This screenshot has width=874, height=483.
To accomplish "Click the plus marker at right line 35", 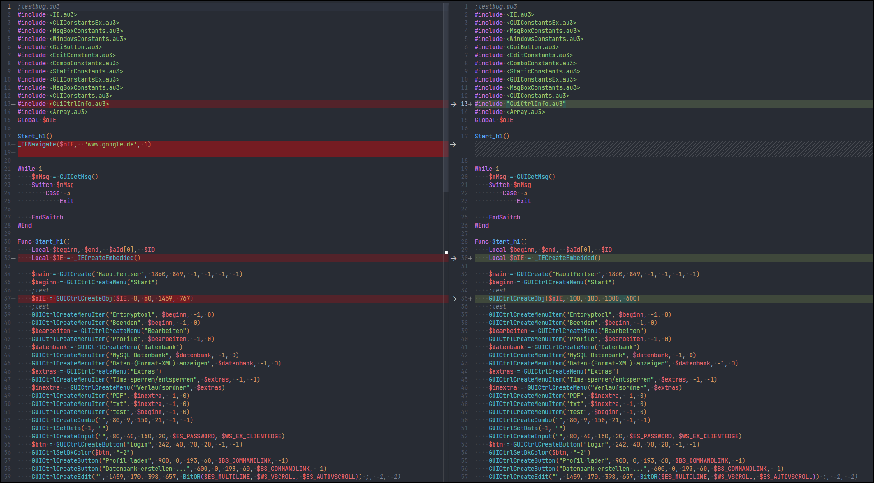I will tap(471, 299).
